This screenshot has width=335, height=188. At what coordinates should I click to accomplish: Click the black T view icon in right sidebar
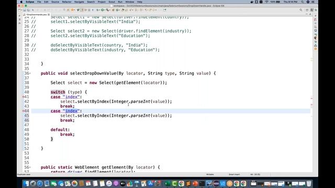(x=316, y=38)
